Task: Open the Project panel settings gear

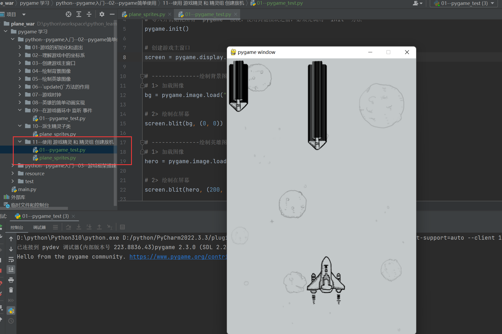Action: coord(102,14)
